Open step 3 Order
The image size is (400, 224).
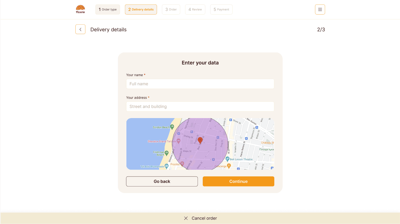171,9
